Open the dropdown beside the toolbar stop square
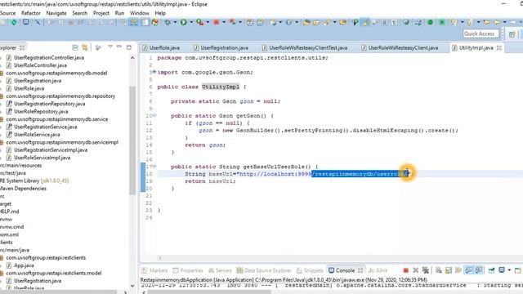The width and height of the screenshot is (523, 294). 224,22
